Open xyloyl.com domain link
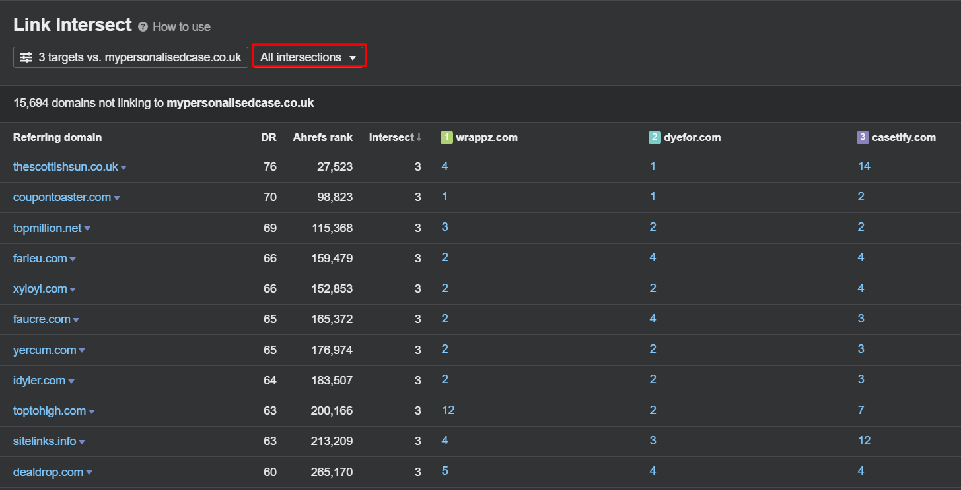Image resolution: width=961 pixels, height=490 pixels. point(40,289)
